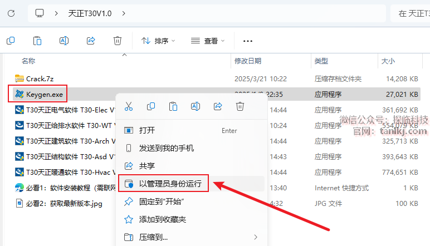Click the context menu Rename icon

196,106
